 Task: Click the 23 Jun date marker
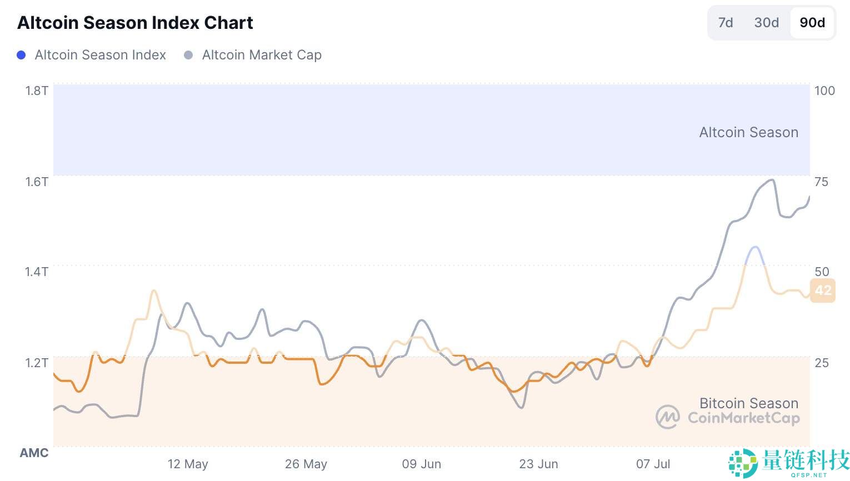pos(538,464)
